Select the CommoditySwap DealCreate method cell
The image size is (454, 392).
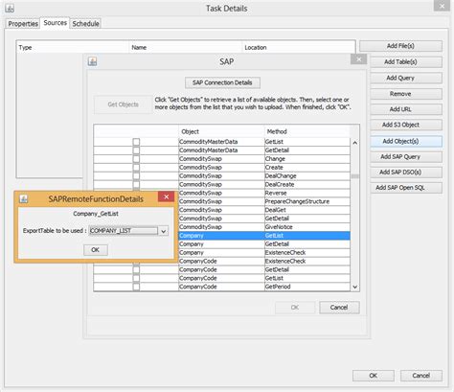click(x=307, y=184)
